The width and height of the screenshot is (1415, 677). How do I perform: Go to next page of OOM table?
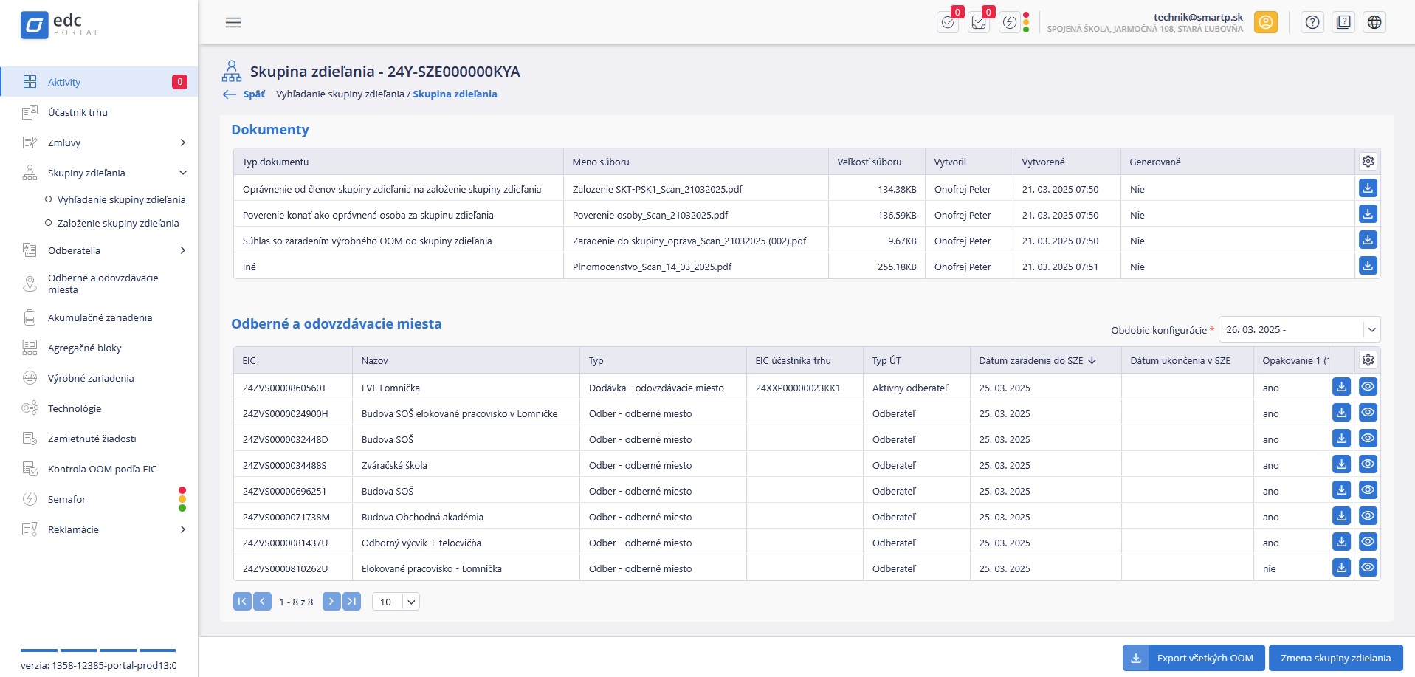coord(331,602)
